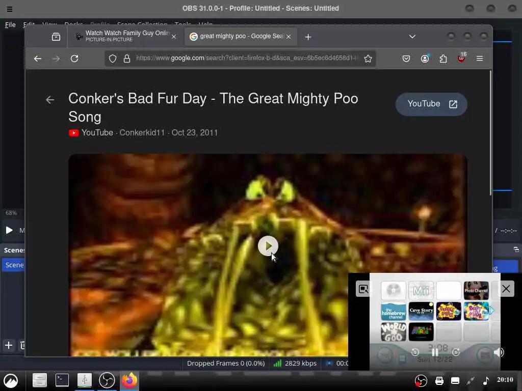Mute the picture-in-picture video audio
The width and height of the screenshot is (522, 391).
tap(499, 352)
